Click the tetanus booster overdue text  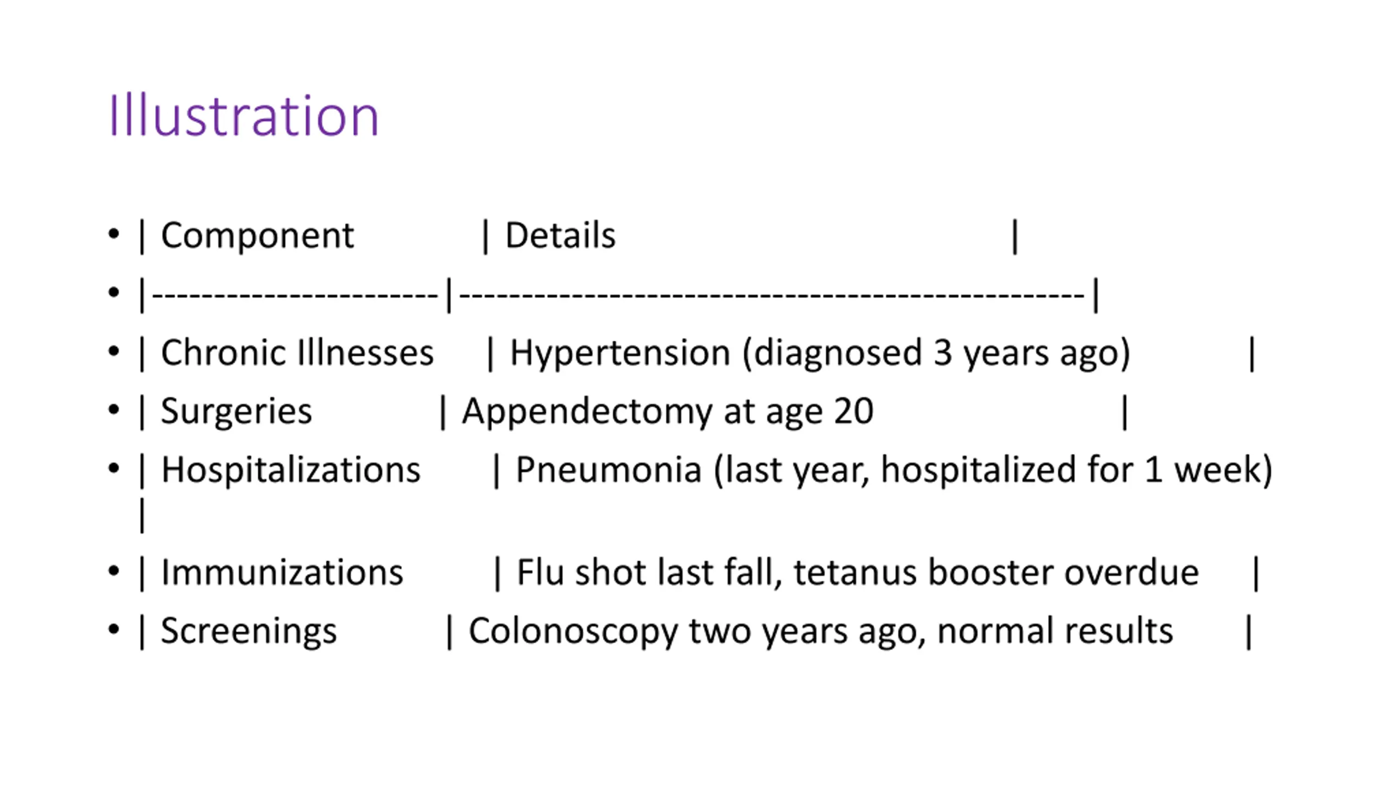point(996,573)
